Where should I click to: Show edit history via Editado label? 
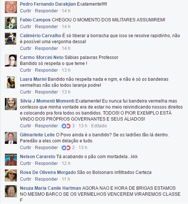tap(99, 126)
